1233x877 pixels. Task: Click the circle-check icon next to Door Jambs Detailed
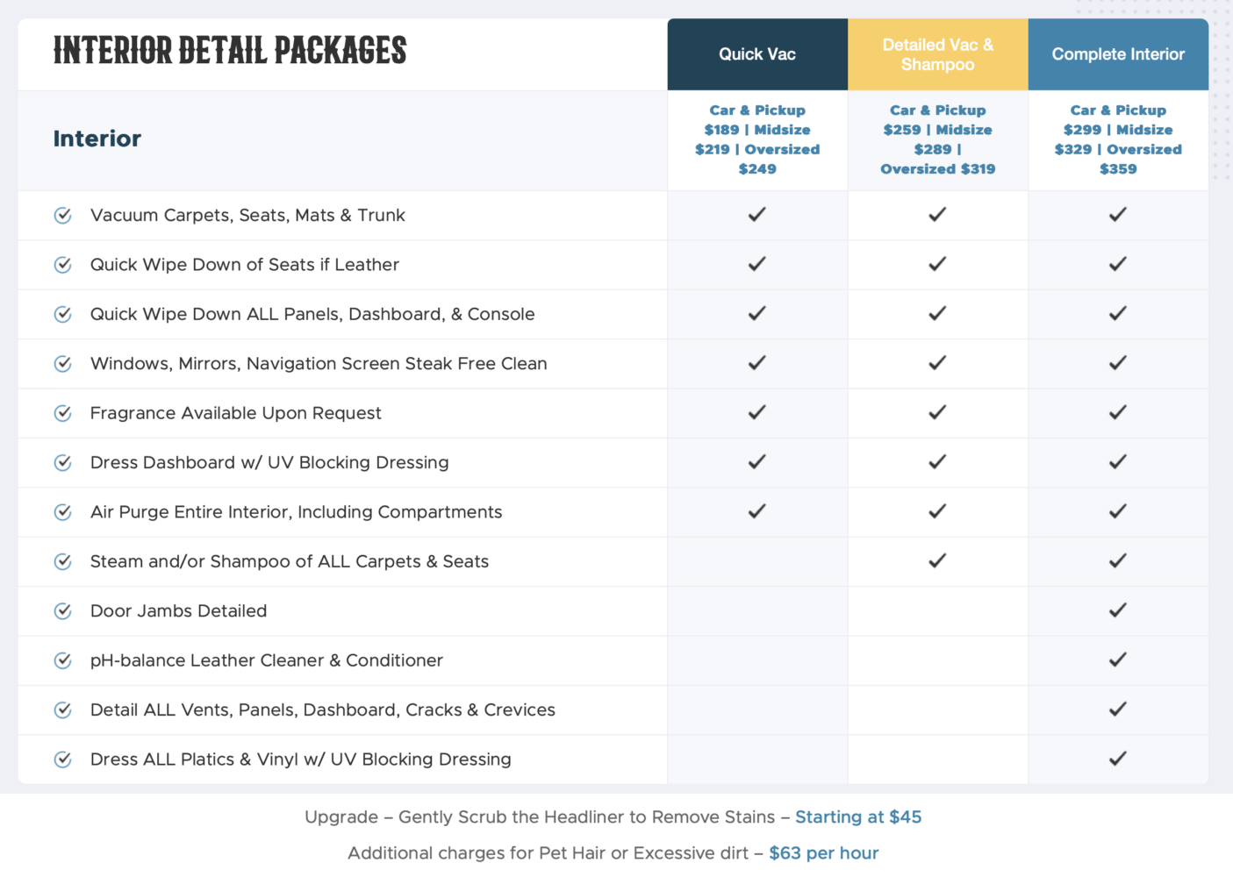click(63, 611)
